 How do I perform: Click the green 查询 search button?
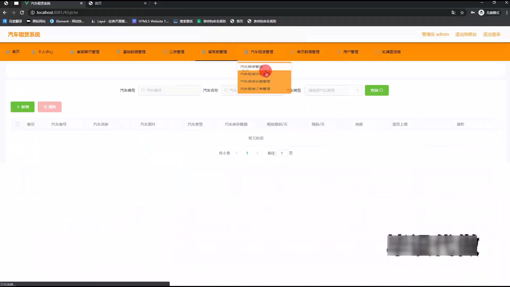coord(376,90)
